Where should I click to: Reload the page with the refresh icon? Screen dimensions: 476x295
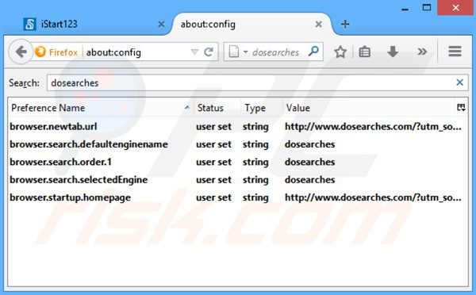(x=209, y=52)
